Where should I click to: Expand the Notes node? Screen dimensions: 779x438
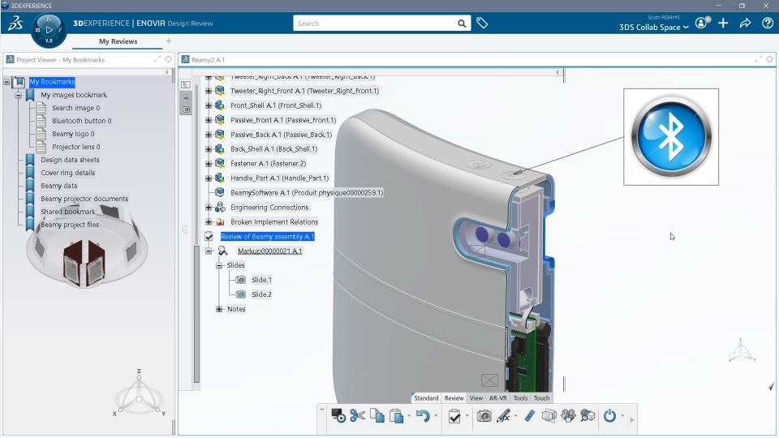tap(219, 309)
